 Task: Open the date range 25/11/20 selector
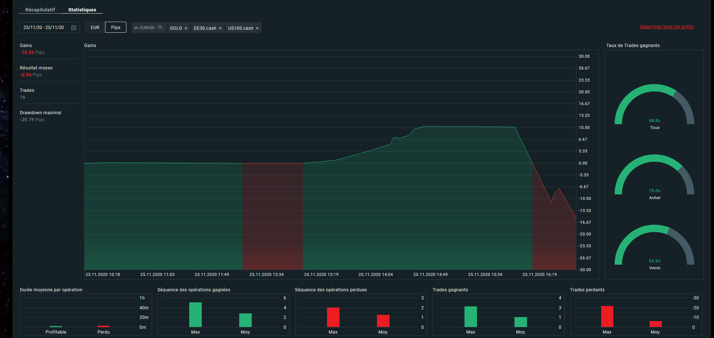coord(44,28)
